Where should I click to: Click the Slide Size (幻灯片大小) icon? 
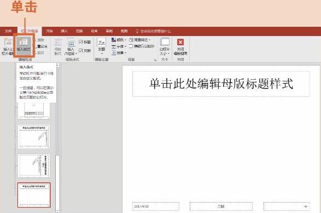point(165,42)
